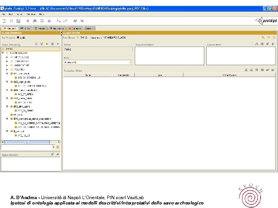Collapse the E73_conceptual_object_appellation node

pos(7,119)
